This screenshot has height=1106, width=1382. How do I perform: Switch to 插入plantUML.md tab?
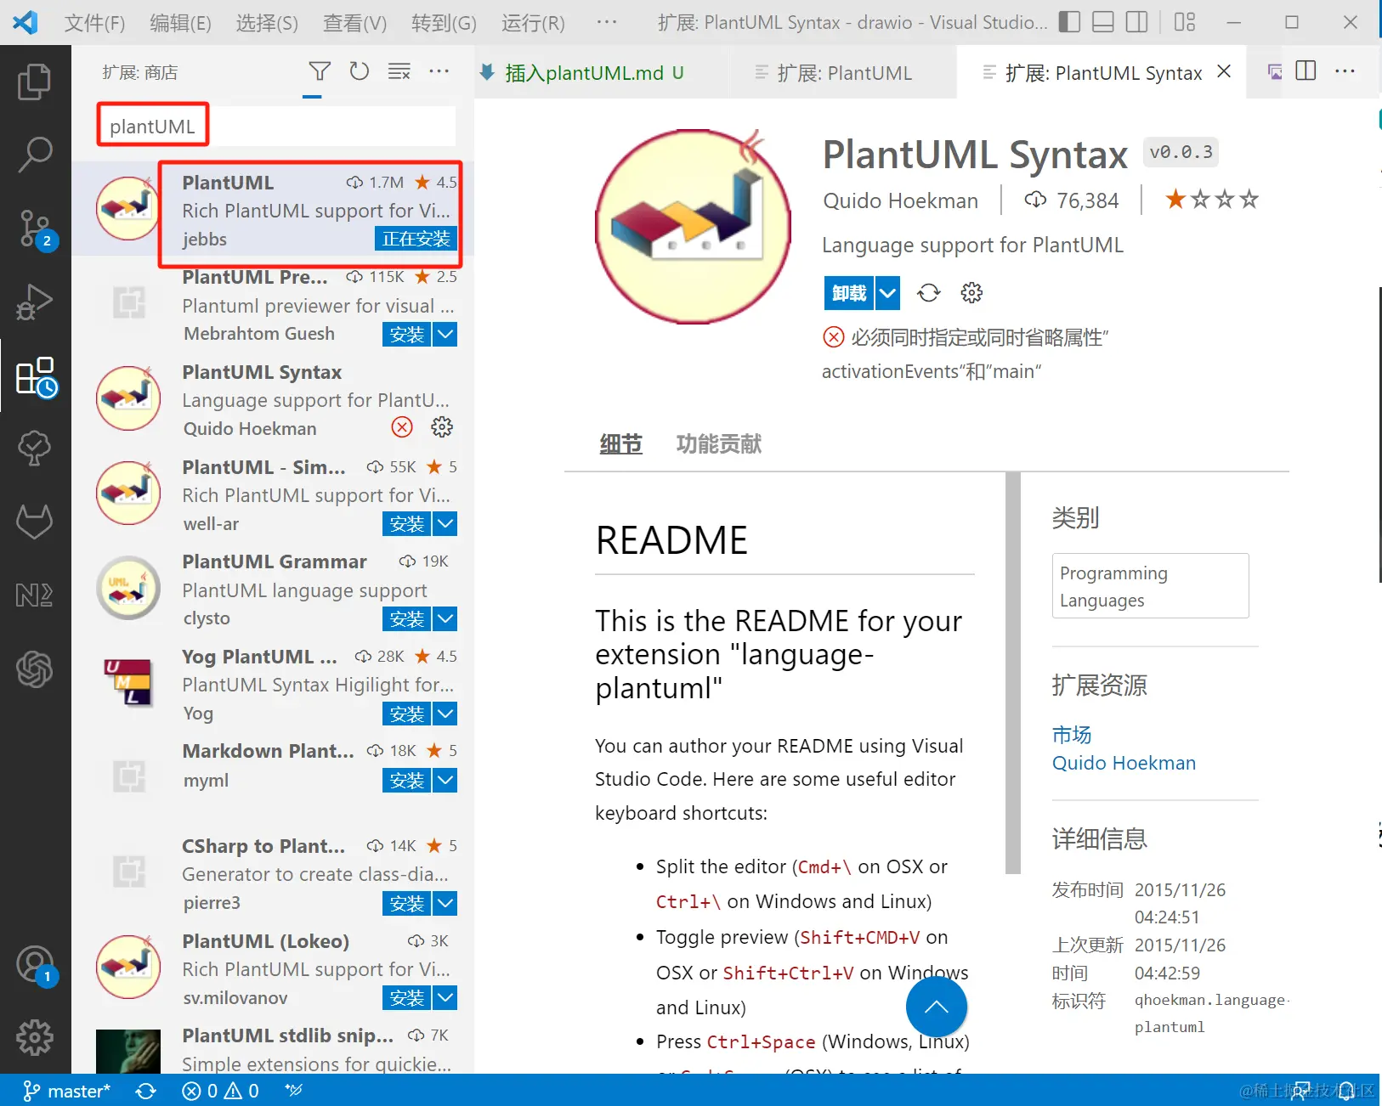[594, 73]
